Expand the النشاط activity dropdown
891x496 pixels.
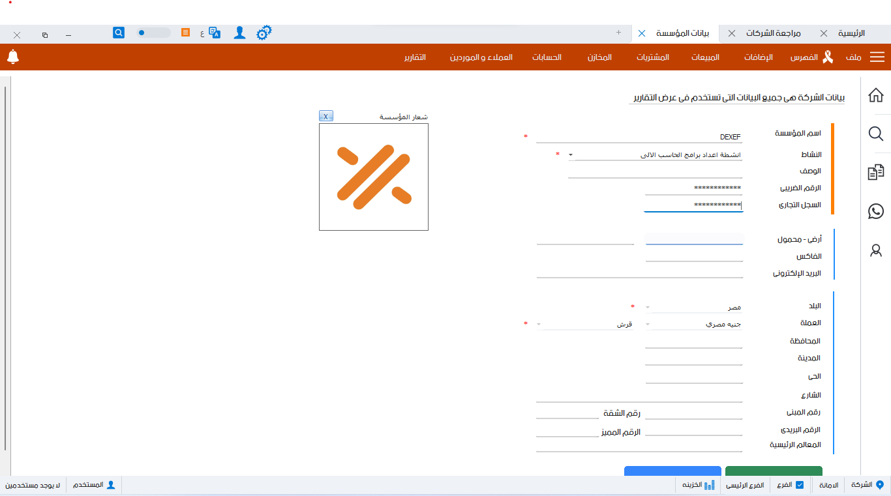pos(571,155)
